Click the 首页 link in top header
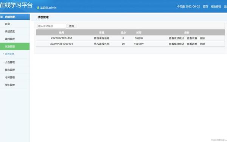Viewport: 227px width, 142px height. tap(205, 7)
